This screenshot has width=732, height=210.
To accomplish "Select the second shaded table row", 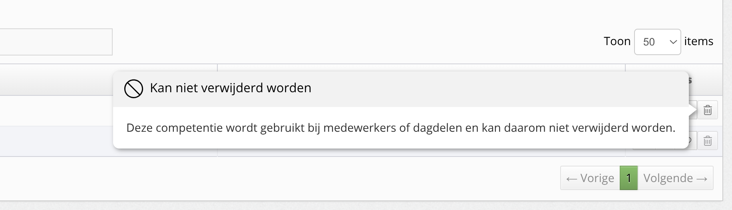I will [56, 141].
